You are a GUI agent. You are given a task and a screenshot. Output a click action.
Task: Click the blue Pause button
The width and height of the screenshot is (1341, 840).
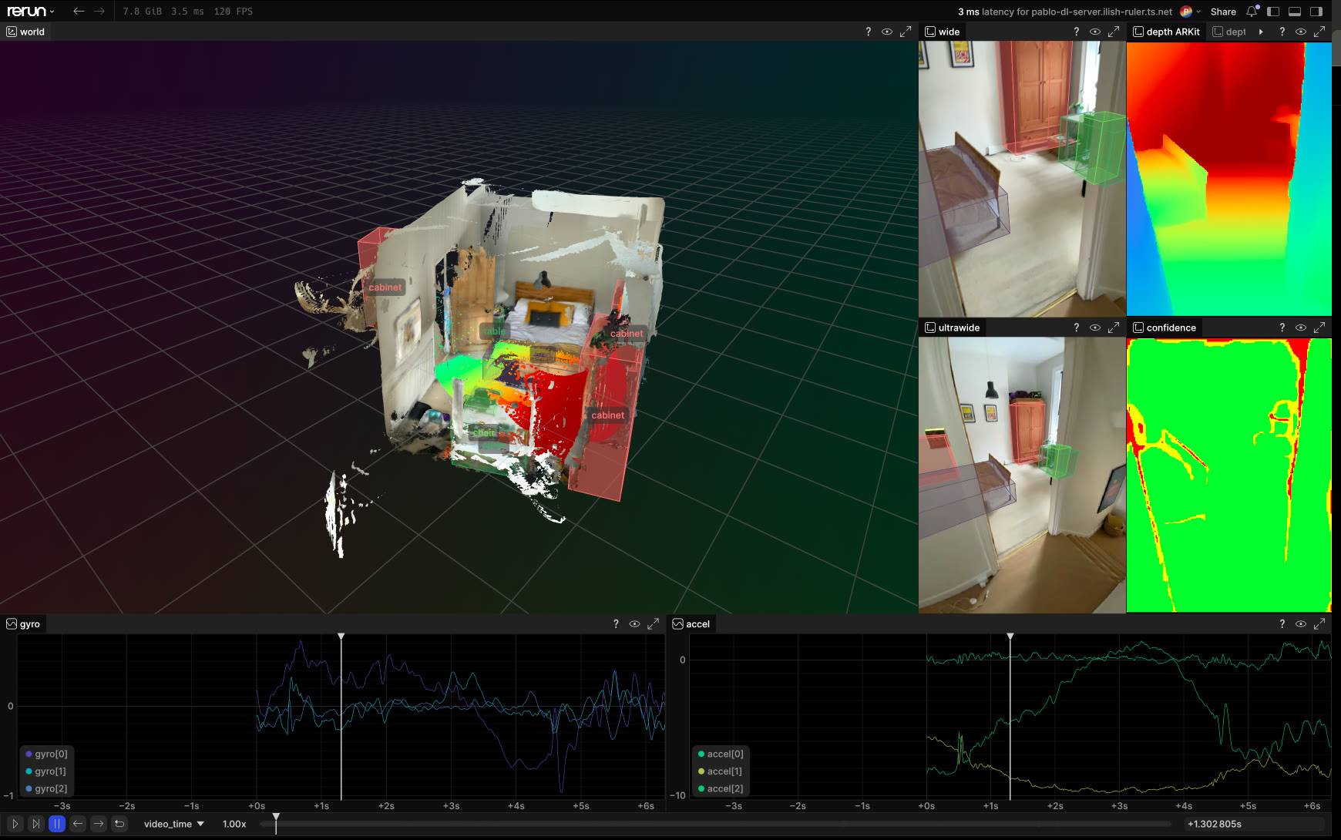56,824
